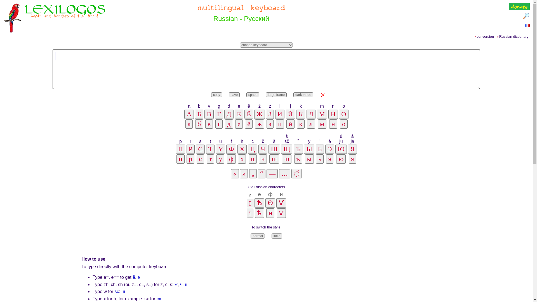Viewport: 537px width, 302px height.
Task: Switch to French via flag icon
Action: (x=527, y=25)
